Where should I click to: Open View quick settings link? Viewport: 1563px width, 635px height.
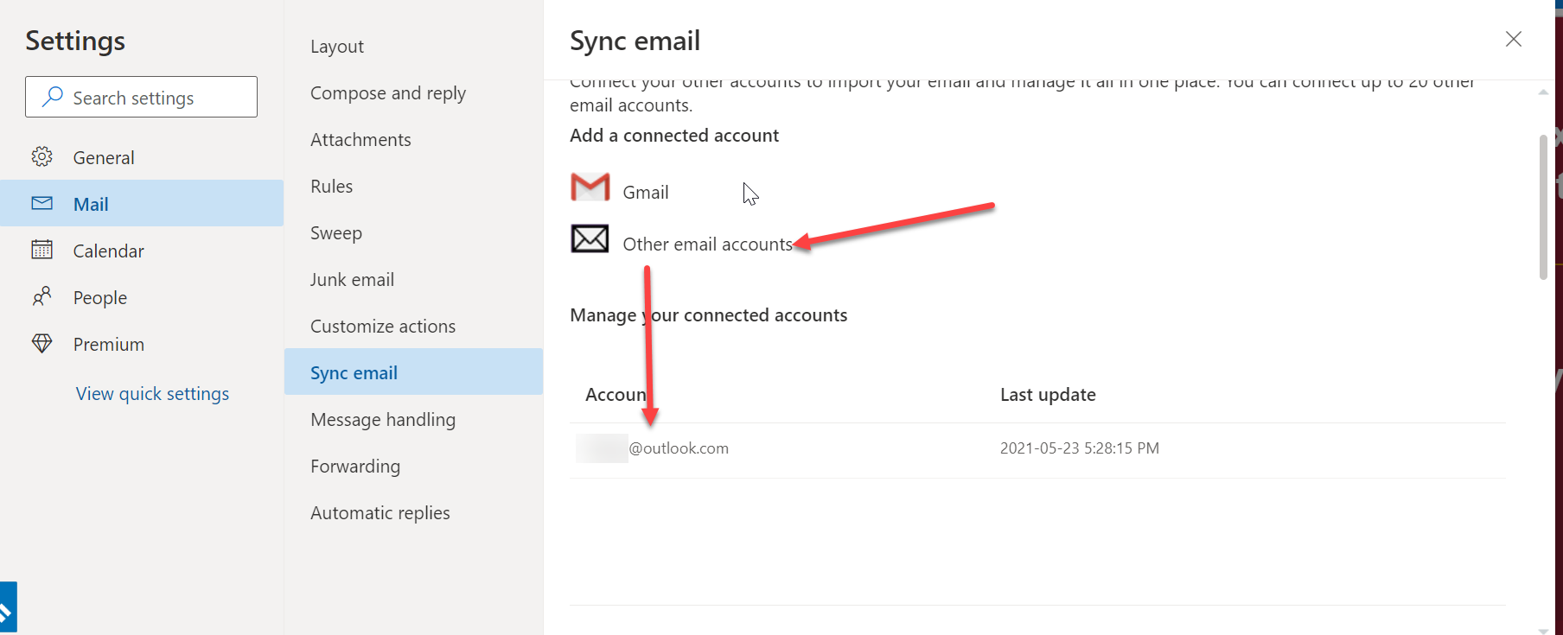click(152, 394)
